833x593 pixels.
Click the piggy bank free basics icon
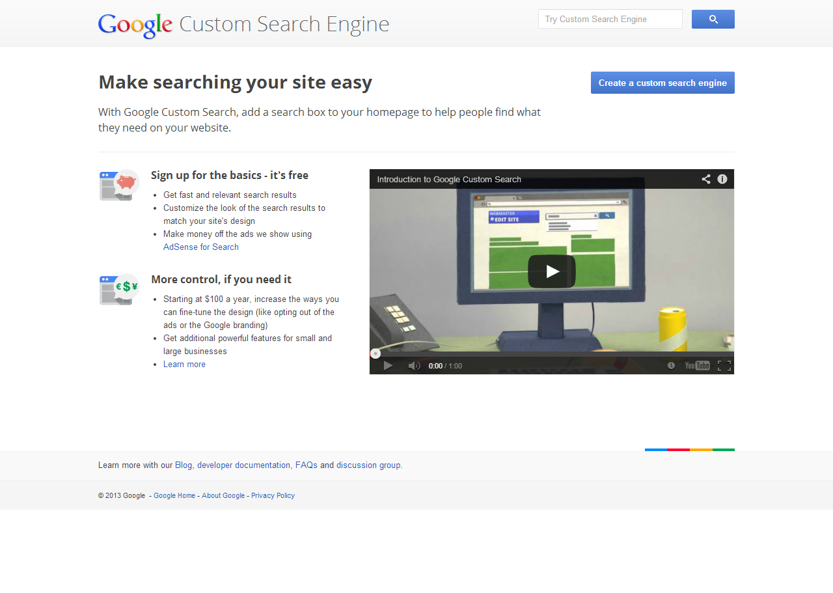pos(119,186)
